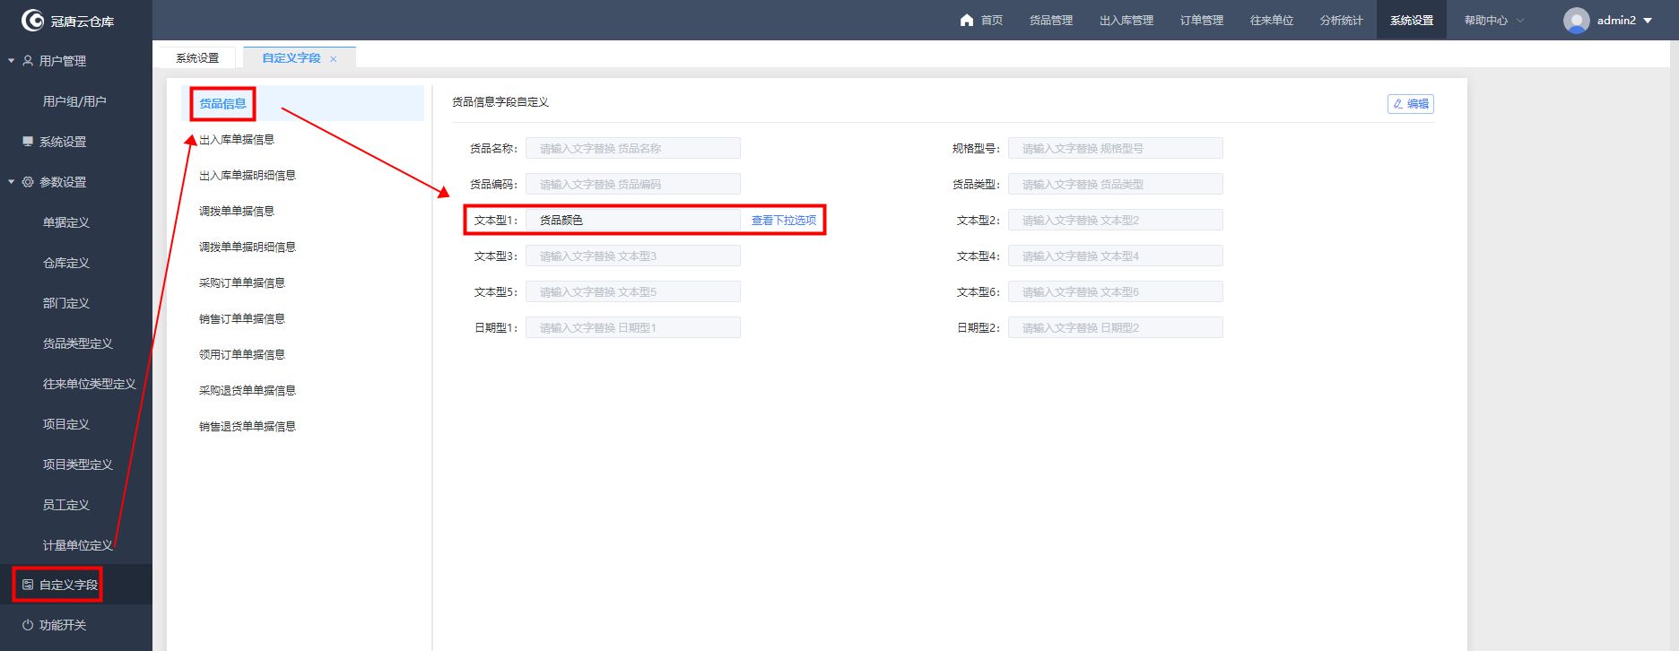Open 出入库管理 in the top menu

(1127, 20)
